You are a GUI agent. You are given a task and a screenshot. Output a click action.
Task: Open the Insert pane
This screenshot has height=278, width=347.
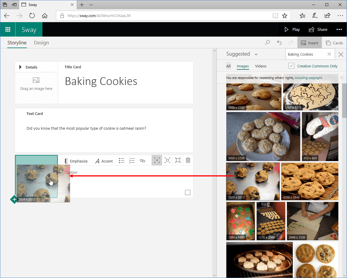tap(309, 43)
